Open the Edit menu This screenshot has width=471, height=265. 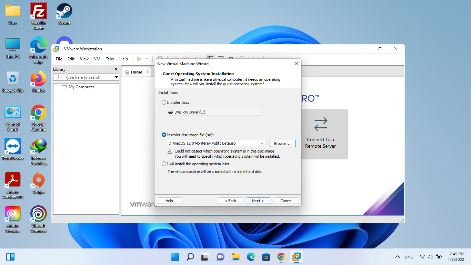71,59
